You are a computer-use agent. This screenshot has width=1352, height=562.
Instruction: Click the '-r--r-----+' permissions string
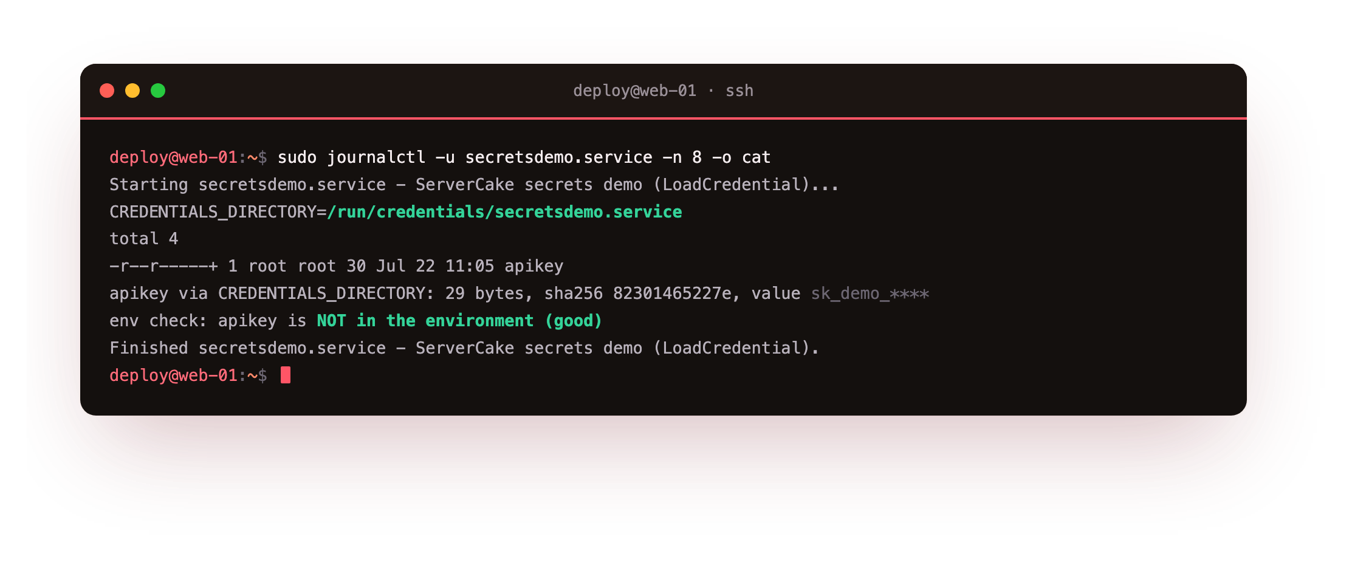coord(163,266)
